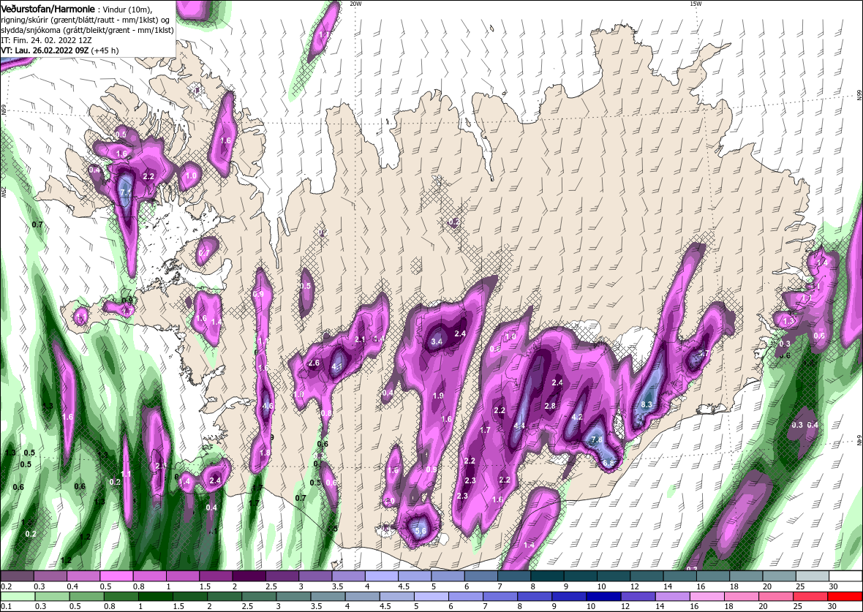Click the dark navy 10 swatch in lower legend
This screenshot has height=612, width=863.
pos(603,597)
